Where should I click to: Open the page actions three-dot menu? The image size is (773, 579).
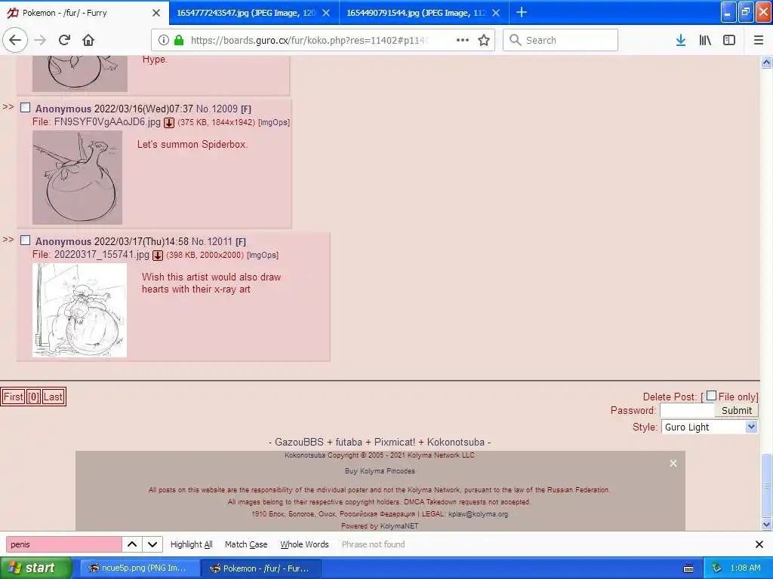point(463,40)
